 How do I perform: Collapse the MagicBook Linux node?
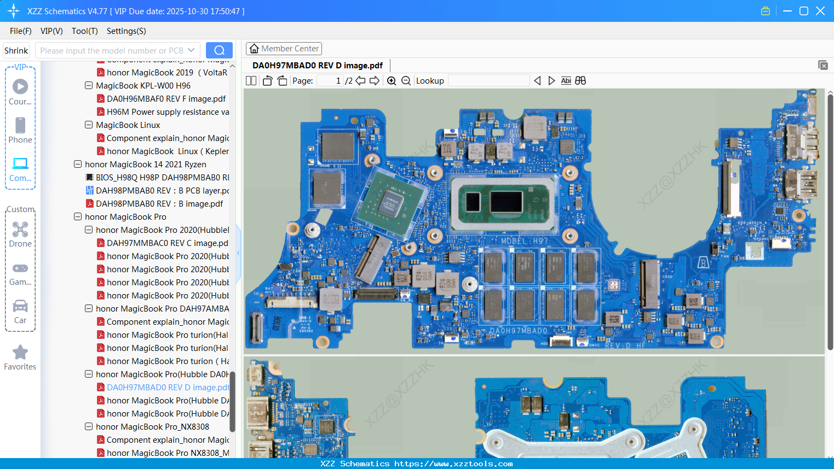(x=89, y=125)
